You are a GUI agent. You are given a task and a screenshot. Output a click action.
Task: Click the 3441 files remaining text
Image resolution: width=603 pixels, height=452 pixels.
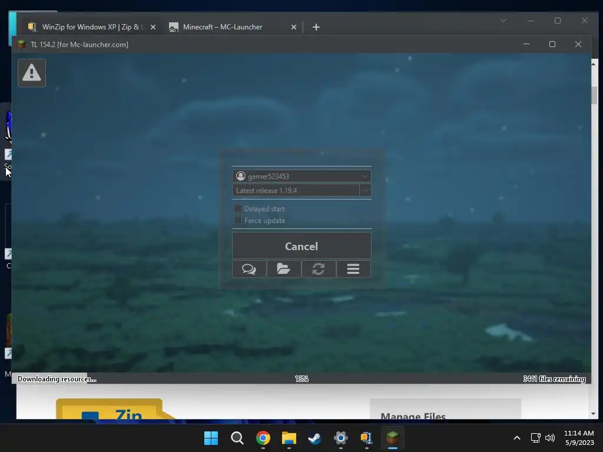tap(554, 378)
